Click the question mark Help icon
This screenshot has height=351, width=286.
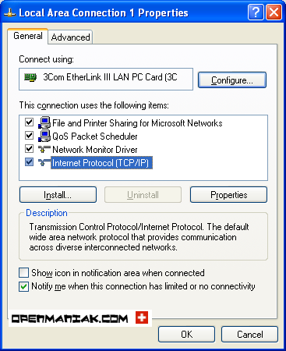click(256, 12)
